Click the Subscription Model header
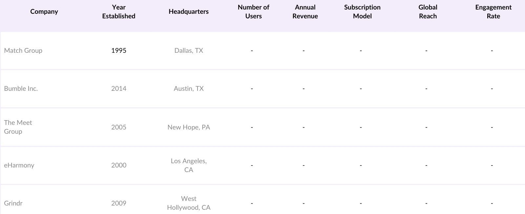The image size is (525, 214). (362, 11)
